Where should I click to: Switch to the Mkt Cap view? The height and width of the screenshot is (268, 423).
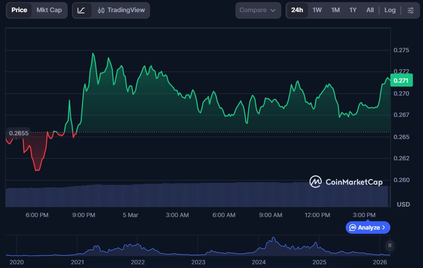point(49,10)
